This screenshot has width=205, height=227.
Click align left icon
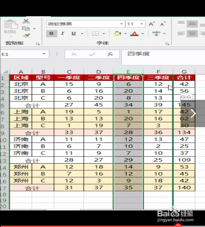click(181, 33)
